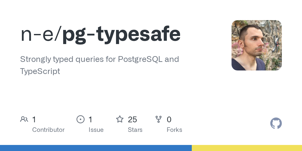This screenshot has height=151, width=302.
Task: Select the issue circle-dot icon
Action: 81,119
